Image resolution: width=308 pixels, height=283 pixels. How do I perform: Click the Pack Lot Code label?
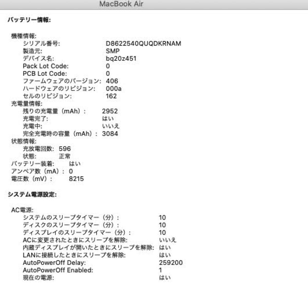pos(46,66)
